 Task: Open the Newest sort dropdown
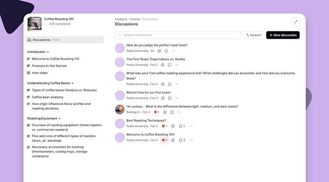tap(254, 35)
